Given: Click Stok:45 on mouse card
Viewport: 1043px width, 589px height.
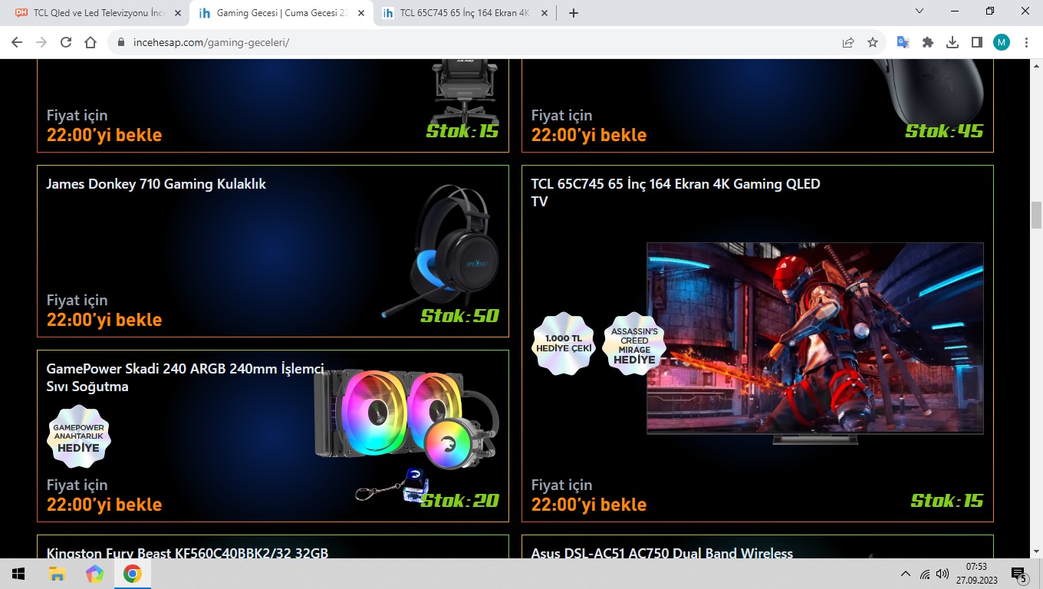Looking at the screenshot, I should (x=944, y=131).
